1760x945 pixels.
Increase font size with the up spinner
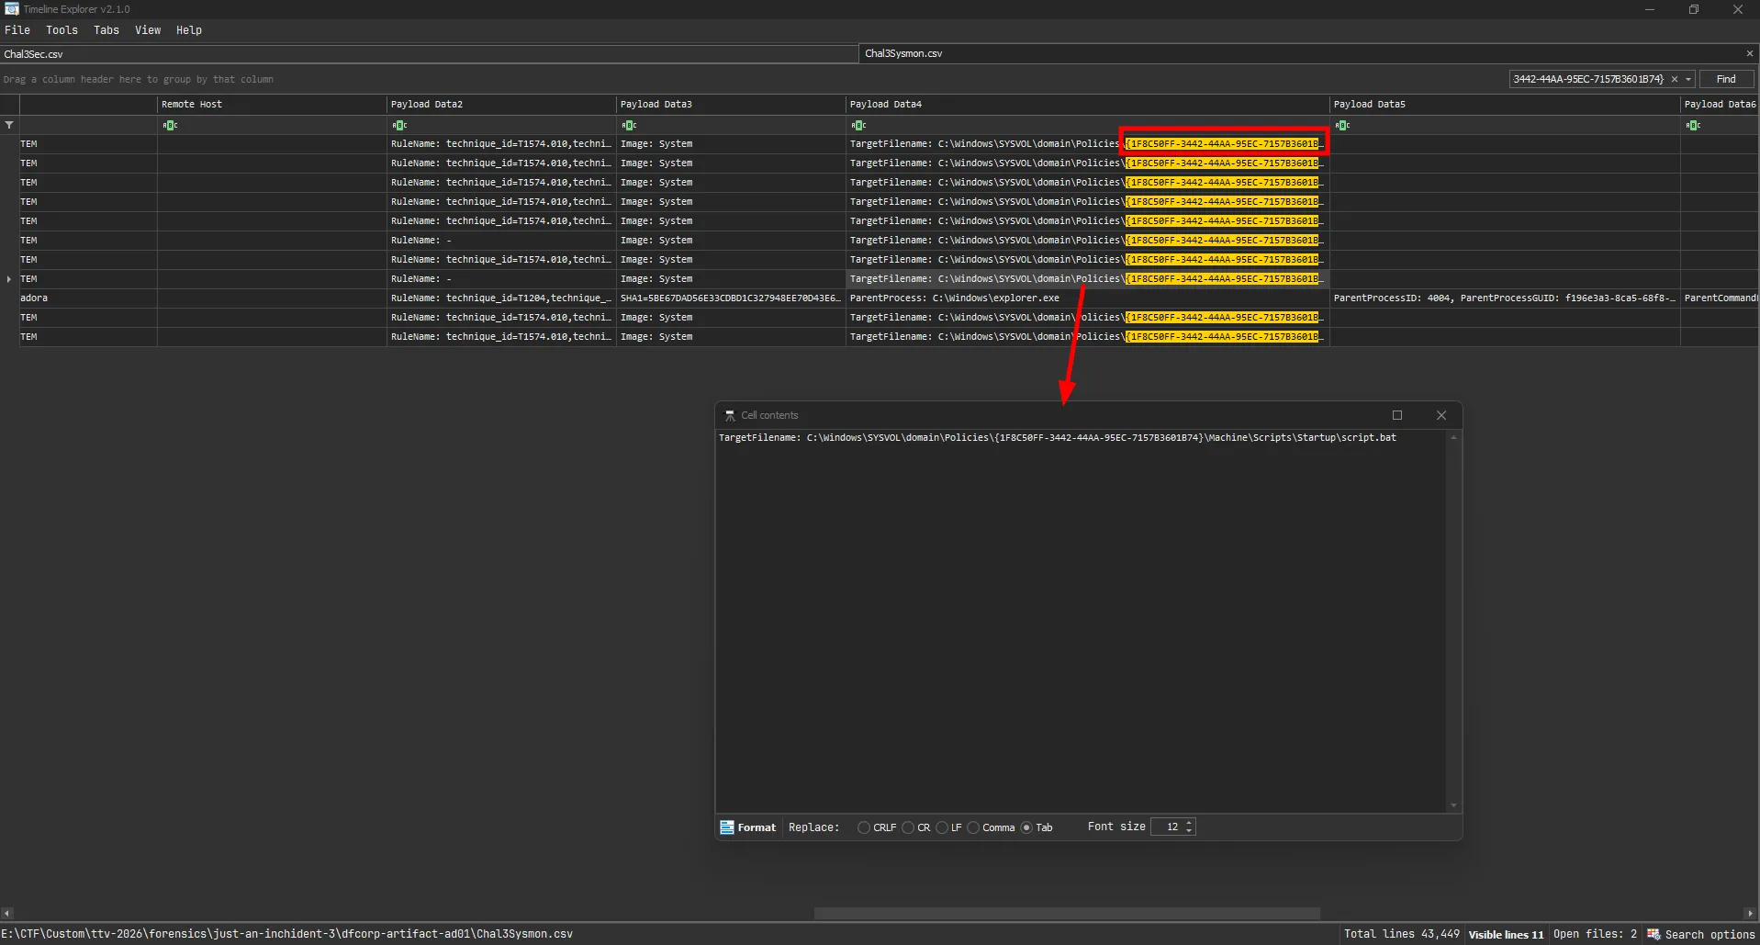point(1189,823)
